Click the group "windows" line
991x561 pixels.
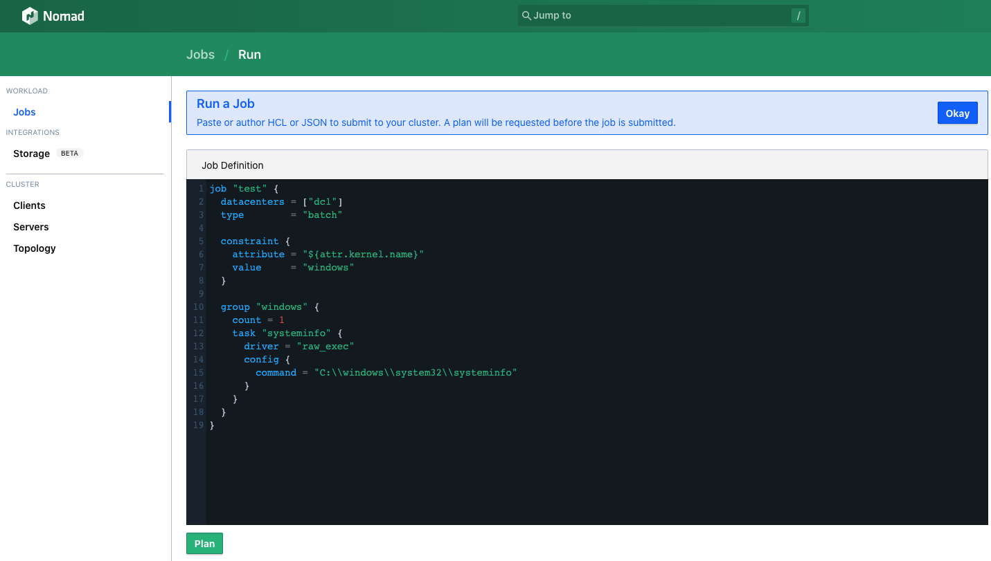coord(270,307)
